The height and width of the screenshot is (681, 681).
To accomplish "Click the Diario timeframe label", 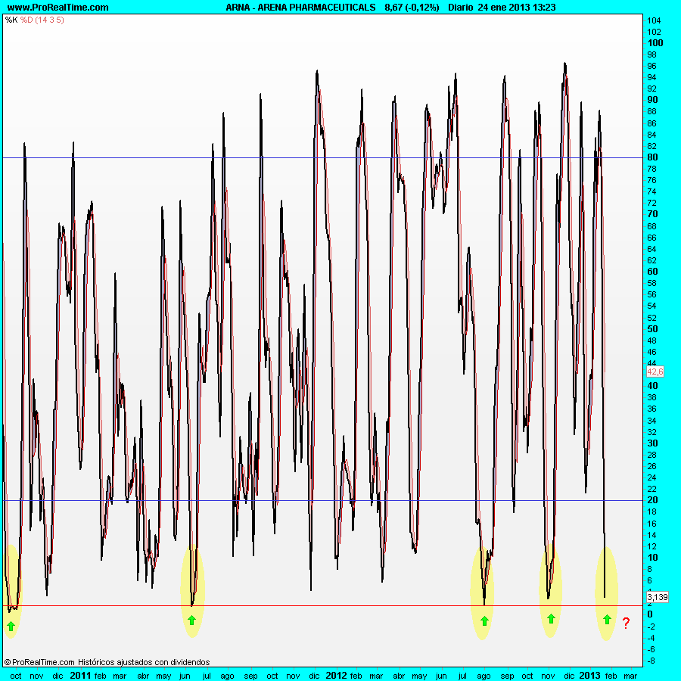I will pyautogui.click(x=461, y=8).
